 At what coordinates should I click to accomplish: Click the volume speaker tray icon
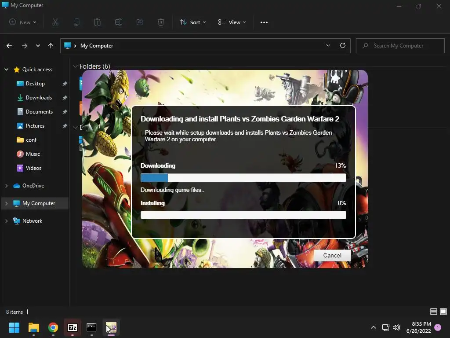pos(396,327)
